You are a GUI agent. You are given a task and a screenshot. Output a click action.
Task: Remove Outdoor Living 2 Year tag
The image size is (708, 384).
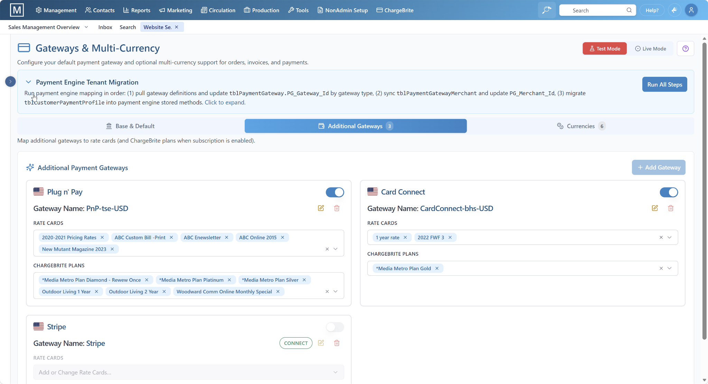(164, 292)
